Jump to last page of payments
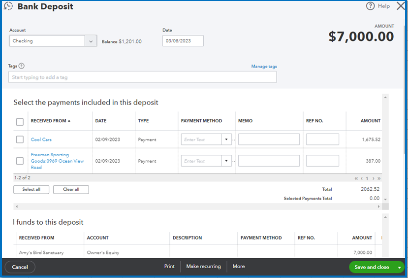 coord(379,178)
